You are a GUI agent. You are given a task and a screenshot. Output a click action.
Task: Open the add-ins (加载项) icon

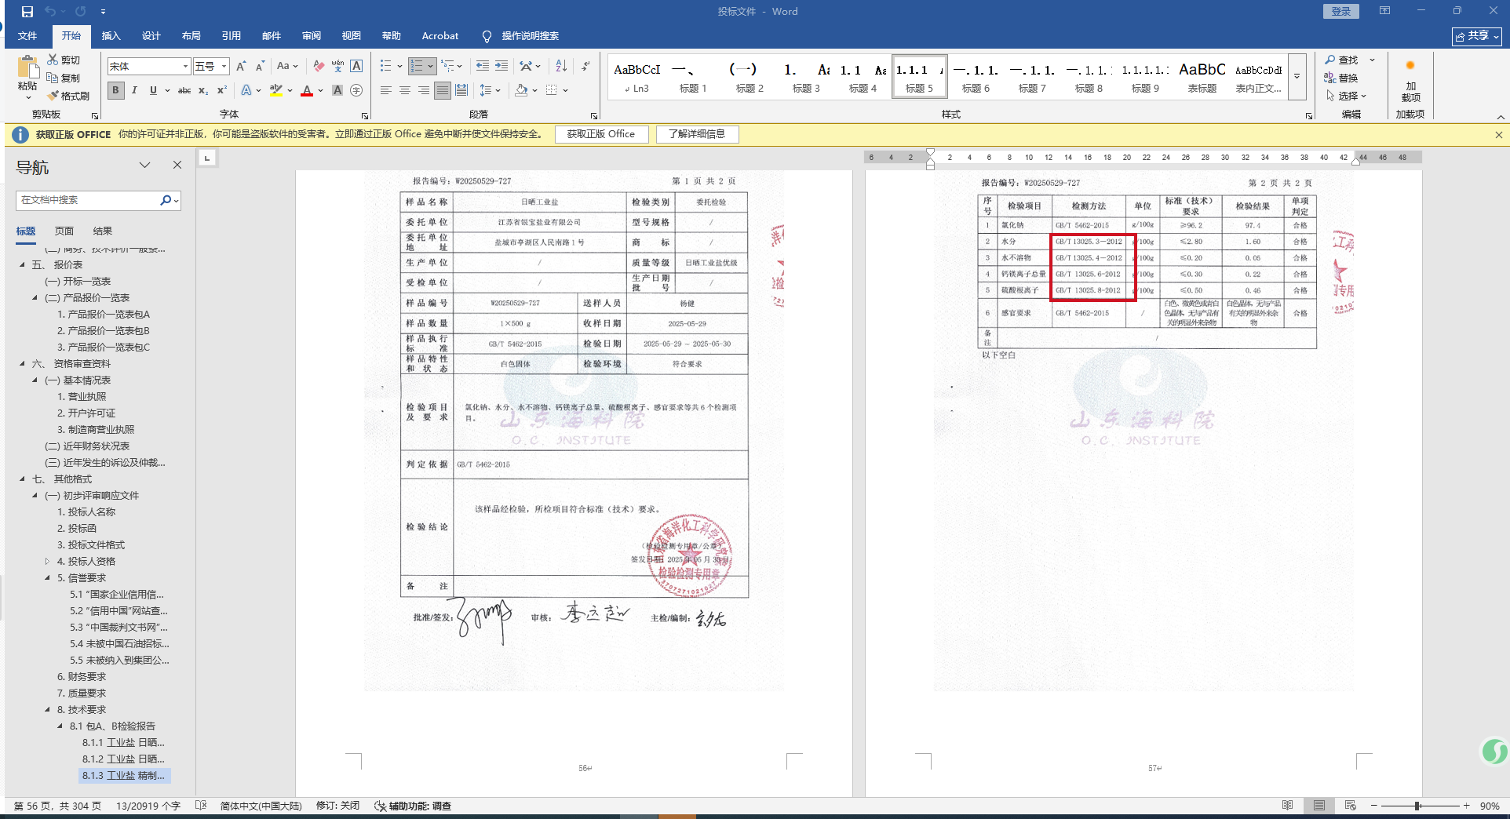(x=1410, y=82)
